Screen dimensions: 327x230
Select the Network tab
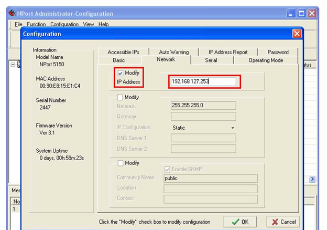[166, 59]
